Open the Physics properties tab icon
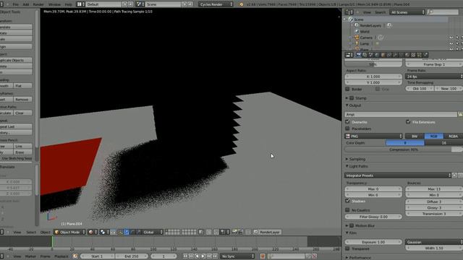Image resolution: width=463 pixels, height=260 pixels. click(426, 55)
